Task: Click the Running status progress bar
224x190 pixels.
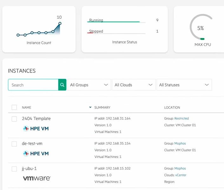Action: 116,22
